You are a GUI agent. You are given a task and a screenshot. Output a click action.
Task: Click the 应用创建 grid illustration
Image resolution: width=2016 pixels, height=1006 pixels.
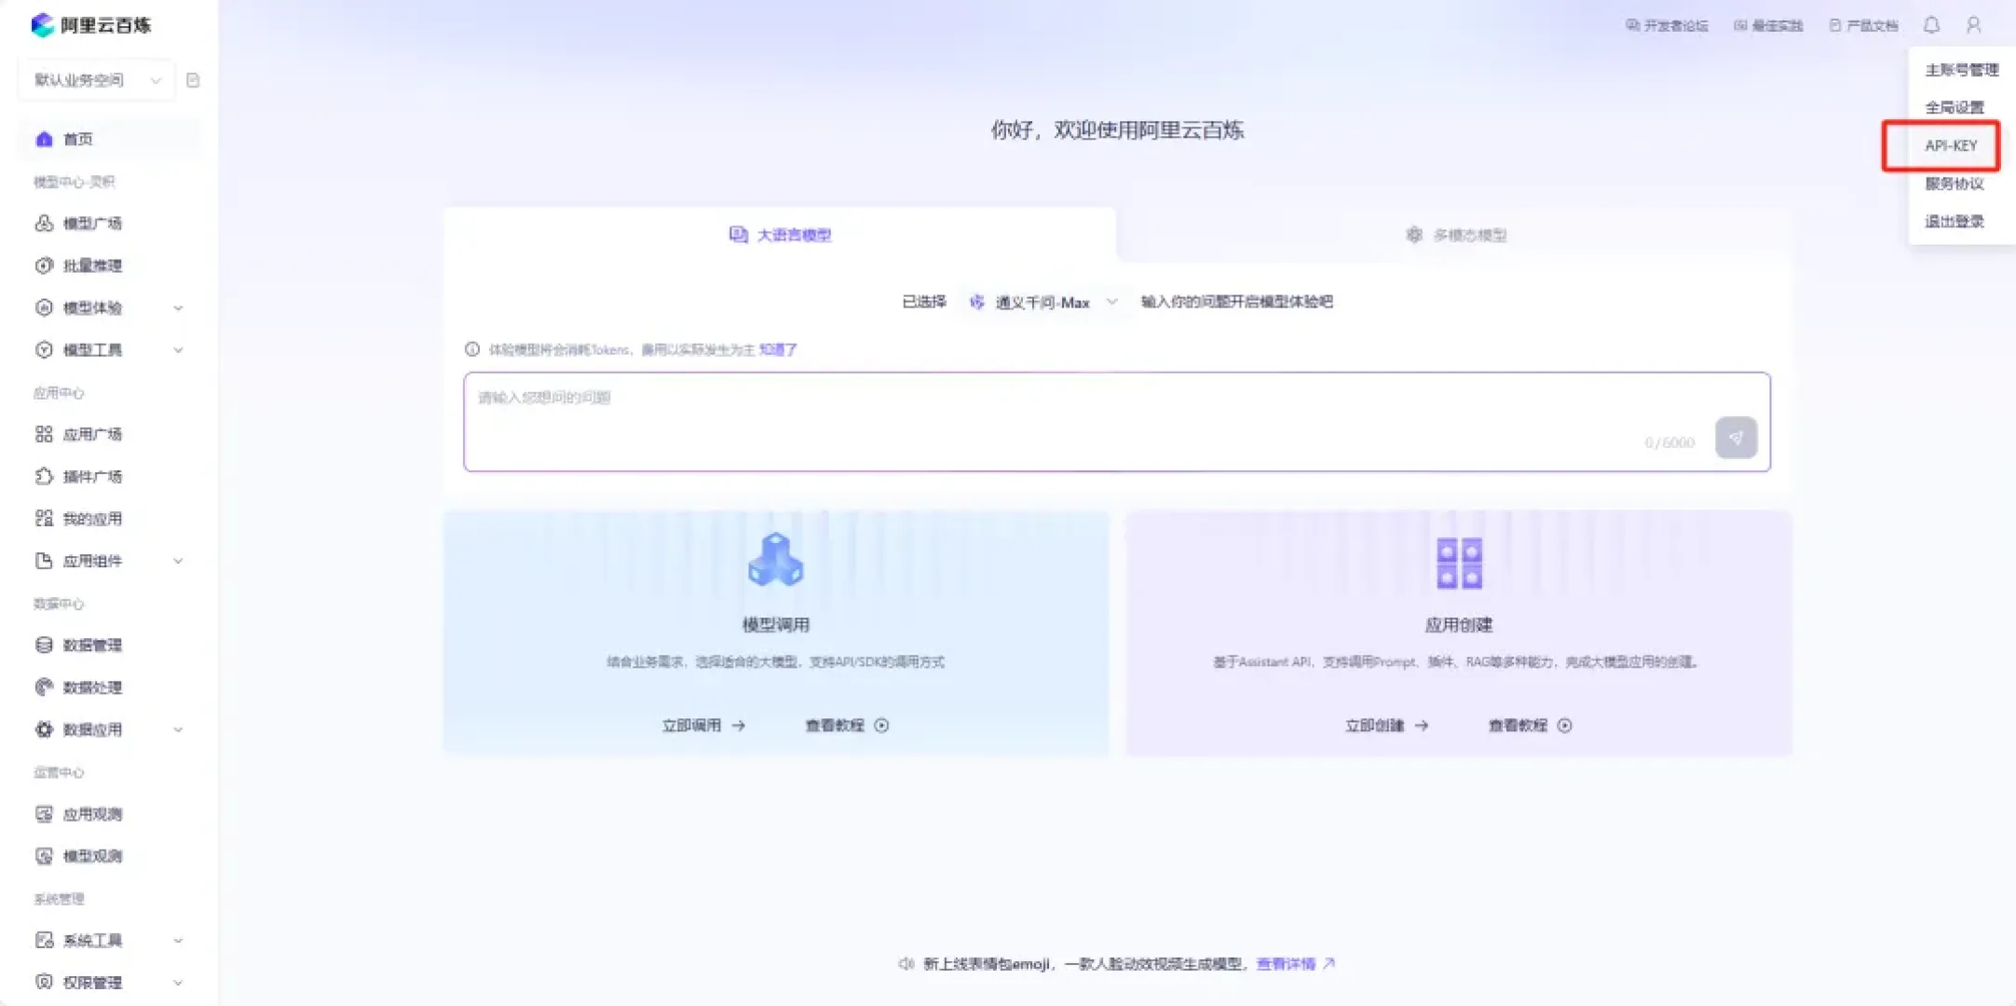pyautogui.click(x=1459, y=564)
